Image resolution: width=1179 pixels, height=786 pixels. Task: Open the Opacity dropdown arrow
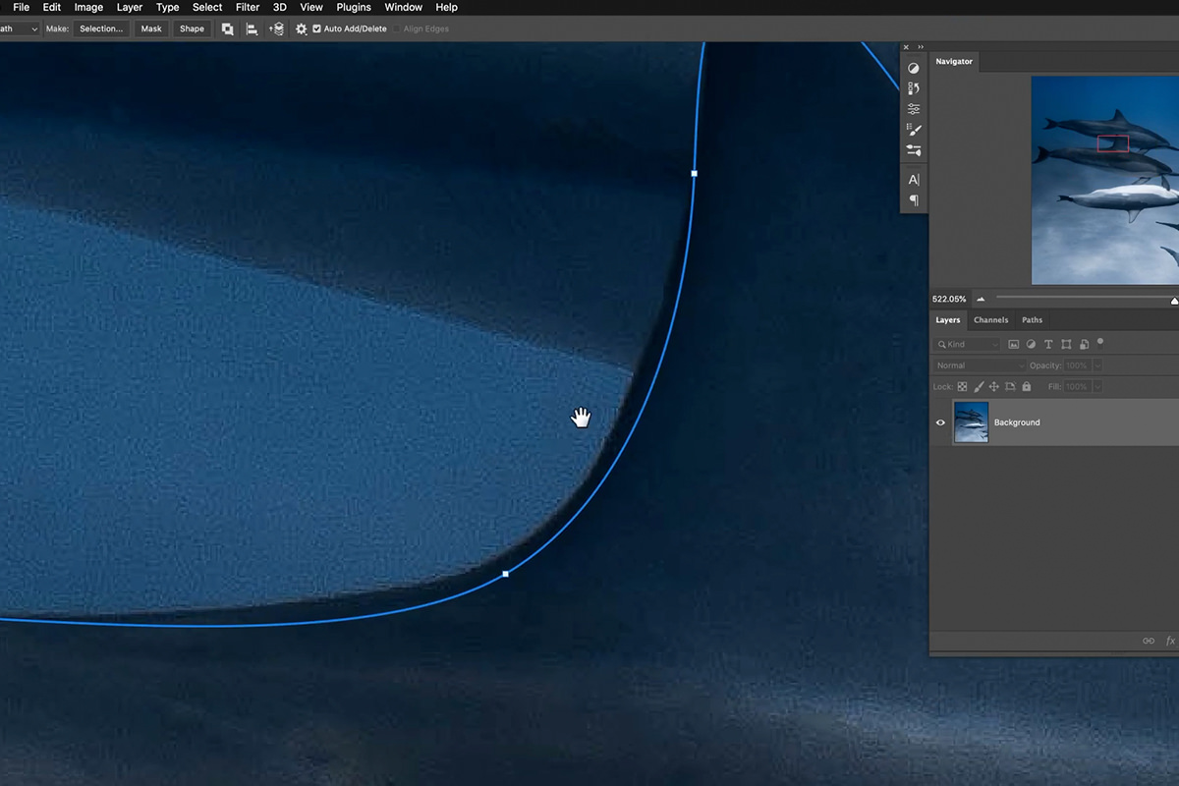pyautogui.click(x=1095, y=365)
